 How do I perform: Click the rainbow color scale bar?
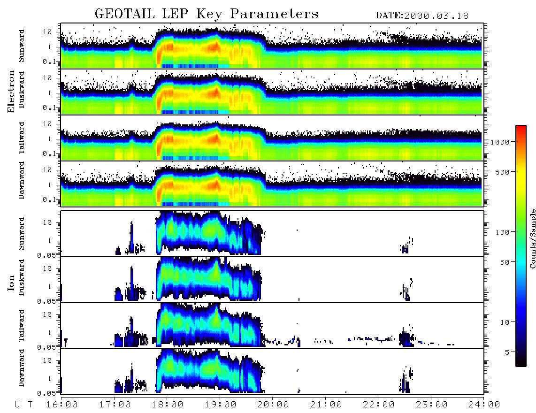point(521,246)
